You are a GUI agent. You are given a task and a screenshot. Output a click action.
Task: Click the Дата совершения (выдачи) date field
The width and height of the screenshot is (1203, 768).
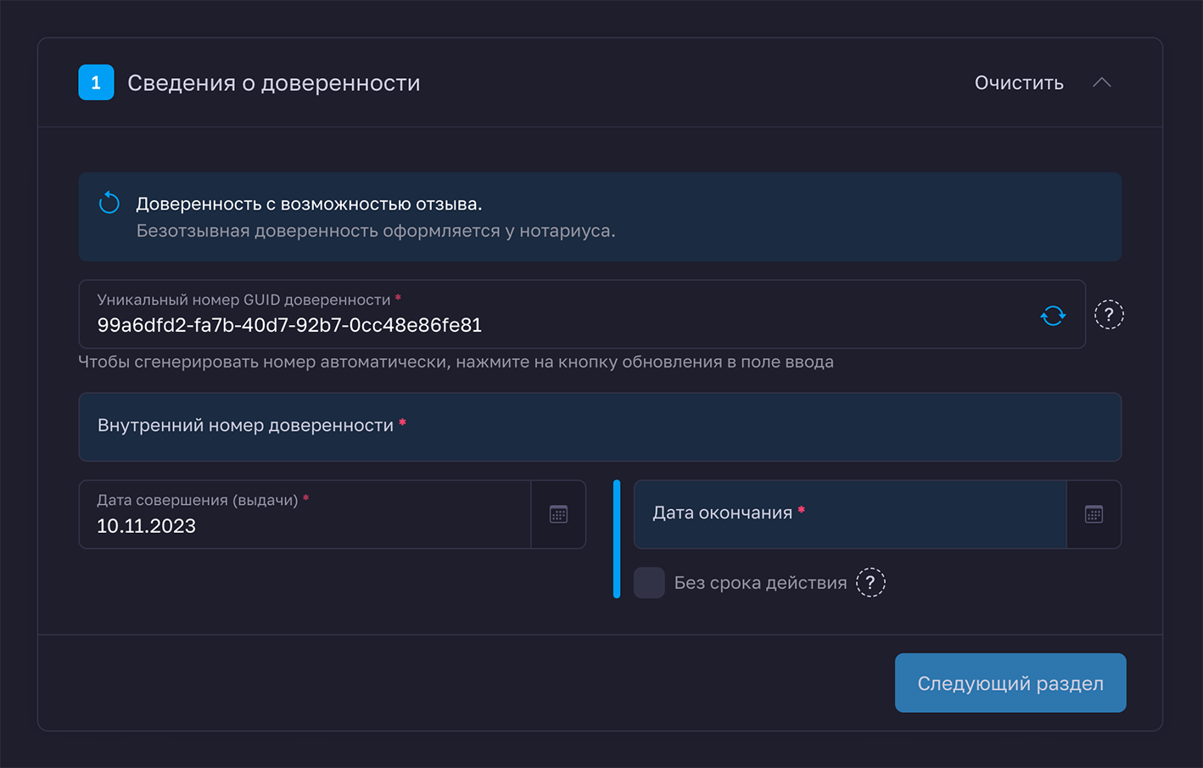(305, 514)
